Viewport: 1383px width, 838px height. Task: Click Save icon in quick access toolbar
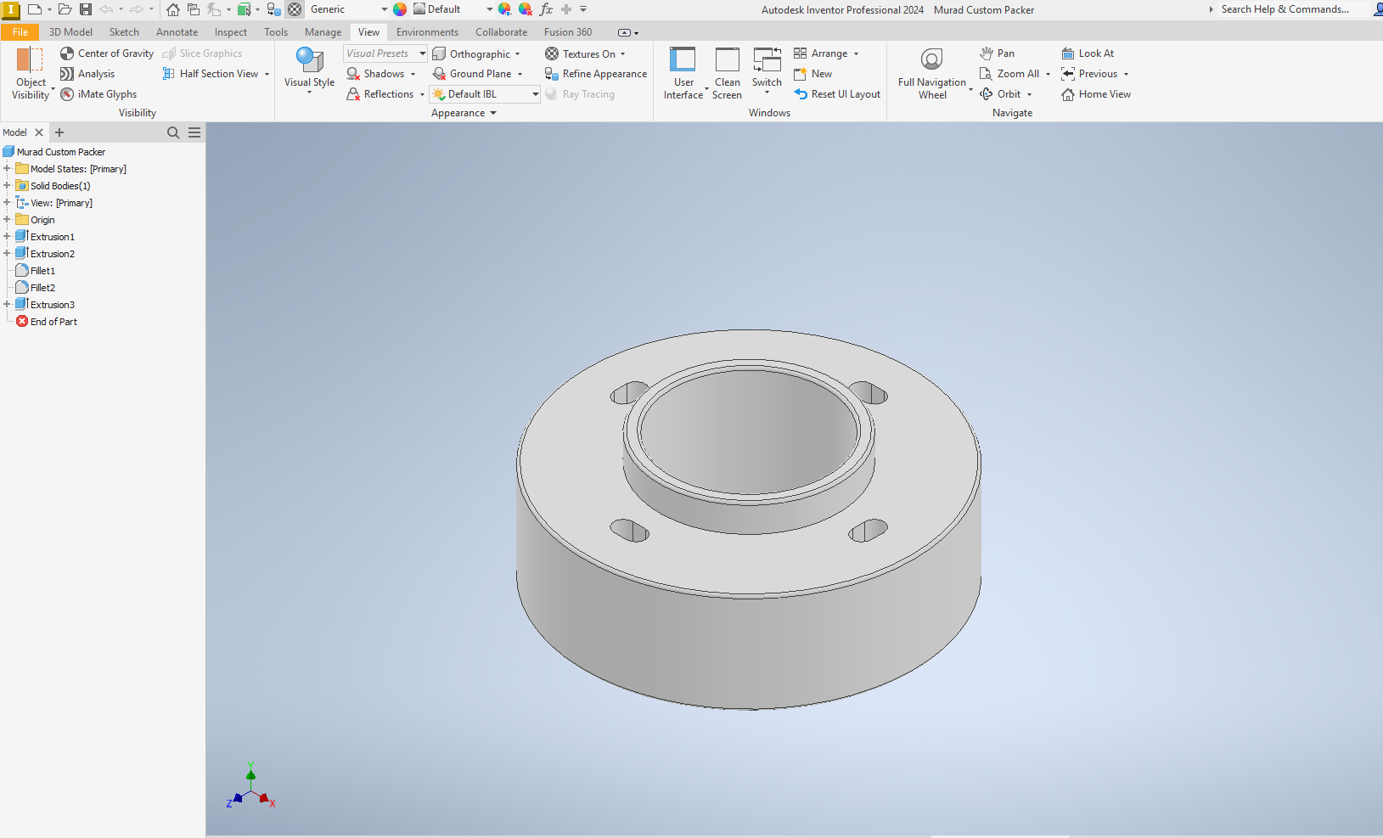click(x=86, y=9)
